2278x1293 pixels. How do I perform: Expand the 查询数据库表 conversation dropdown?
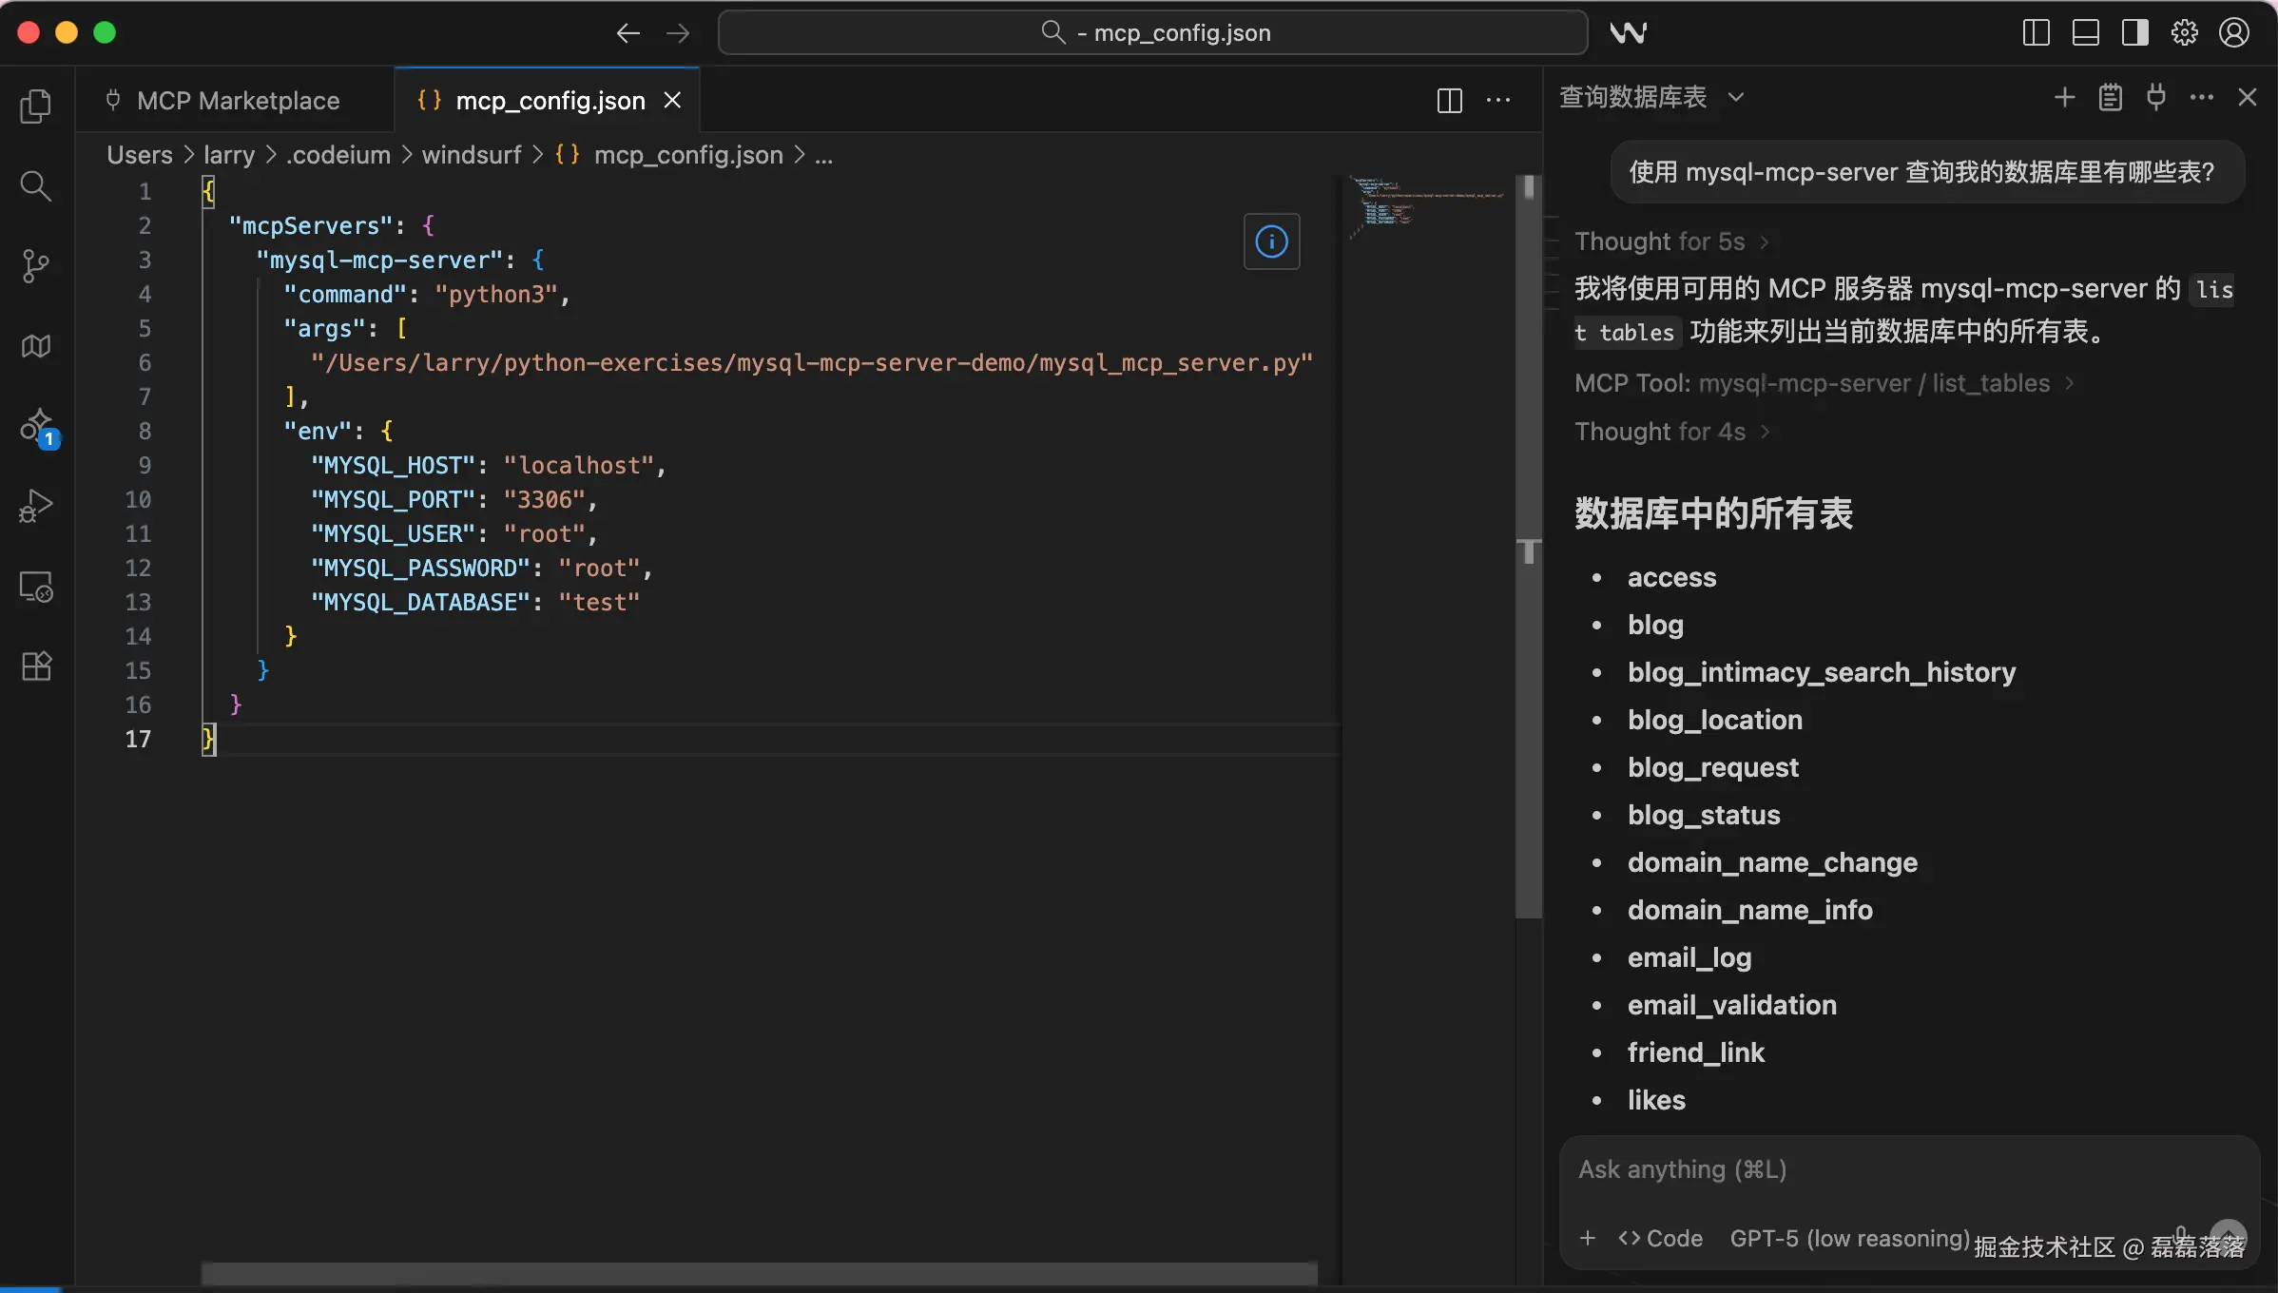1735,97
